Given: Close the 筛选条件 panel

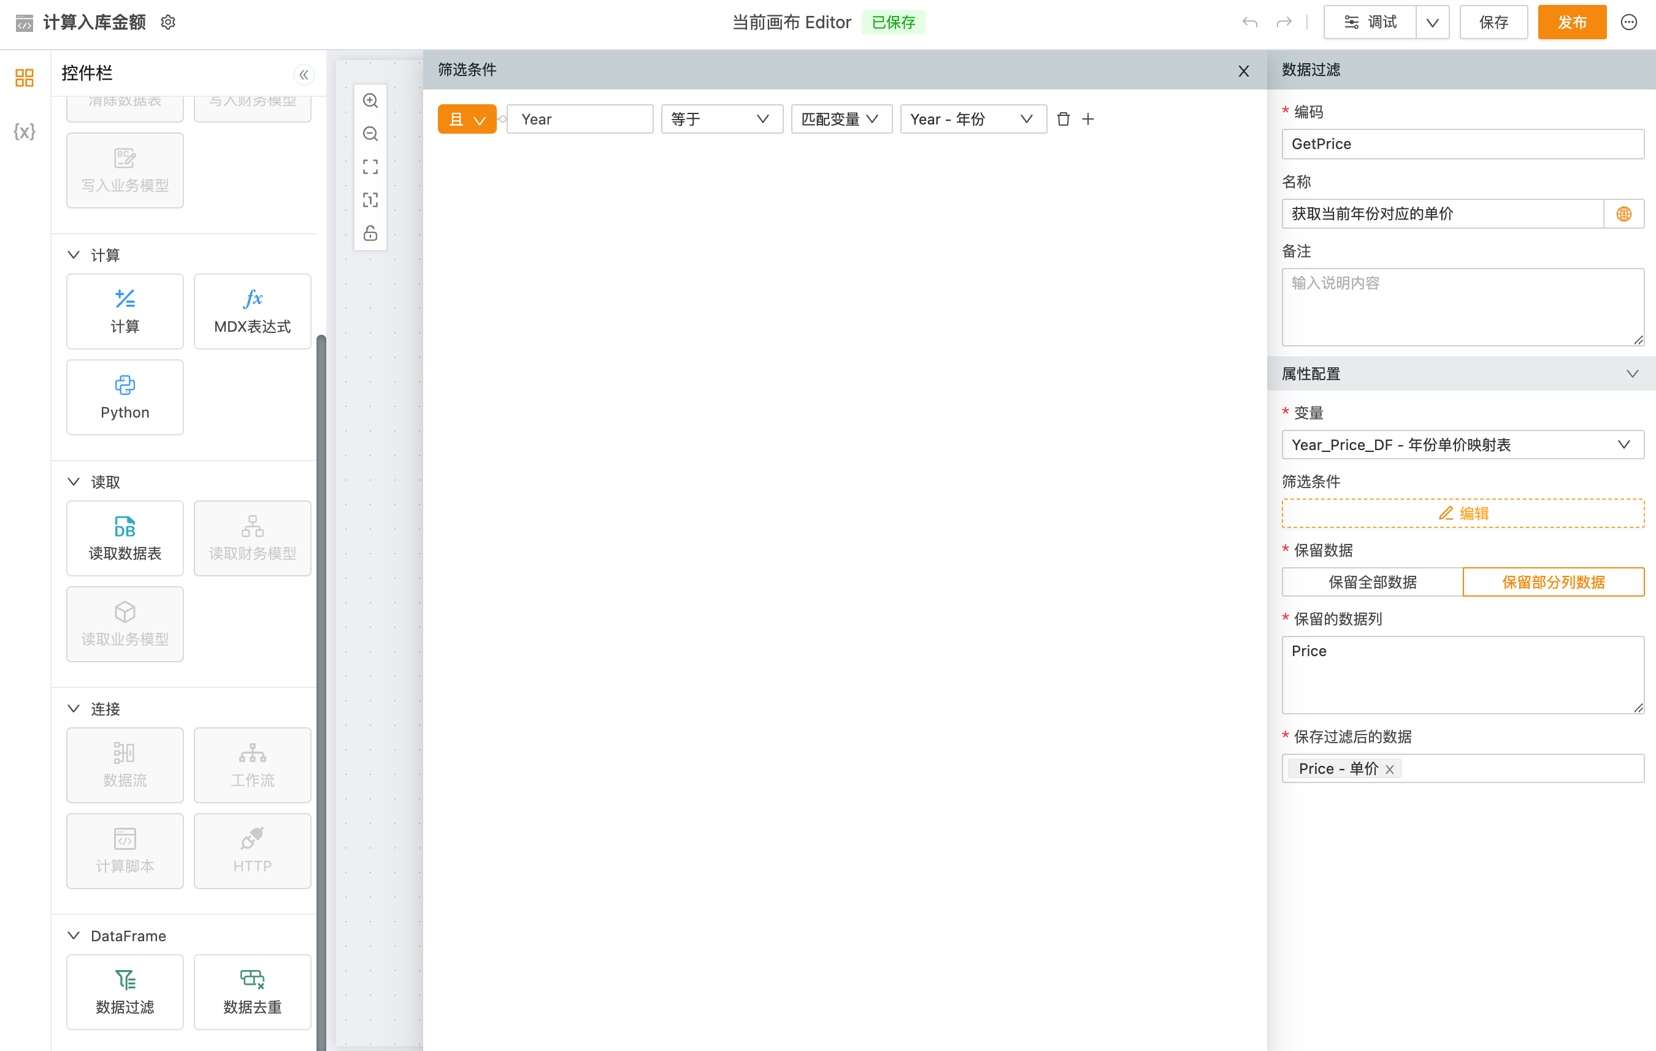Looking at the screenshot, I should (x=1243, y=71).
